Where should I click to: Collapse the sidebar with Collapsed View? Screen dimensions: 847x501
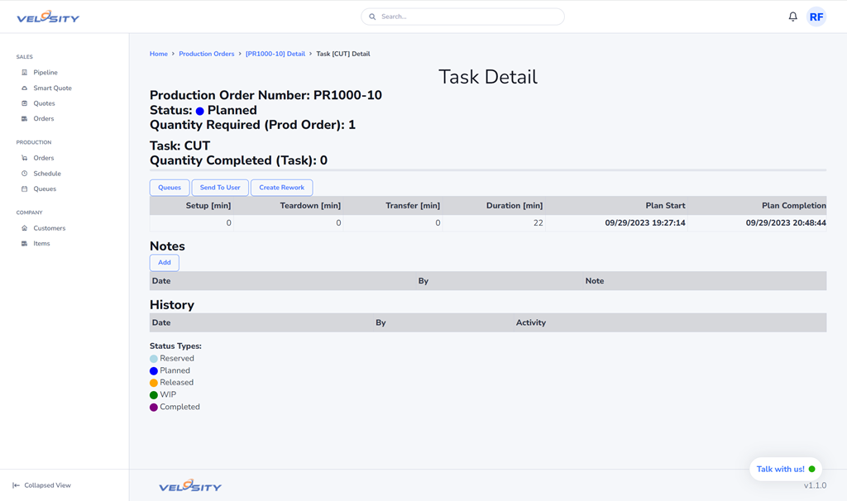pyautogui.click(x=41, y=485)
